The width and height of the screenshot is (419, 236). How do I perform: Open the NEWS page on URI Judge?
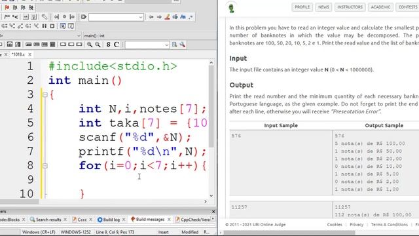pyautogui.click(x=323, y=7)
